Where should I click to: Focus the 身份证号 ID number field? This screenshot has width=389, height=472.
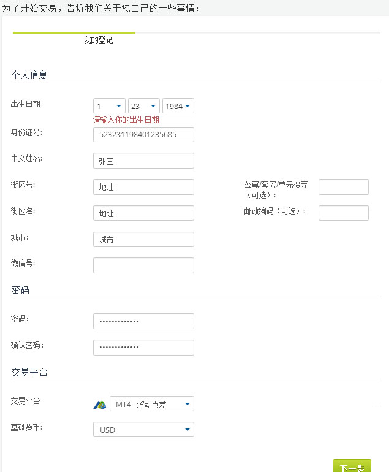coord(143,135)
